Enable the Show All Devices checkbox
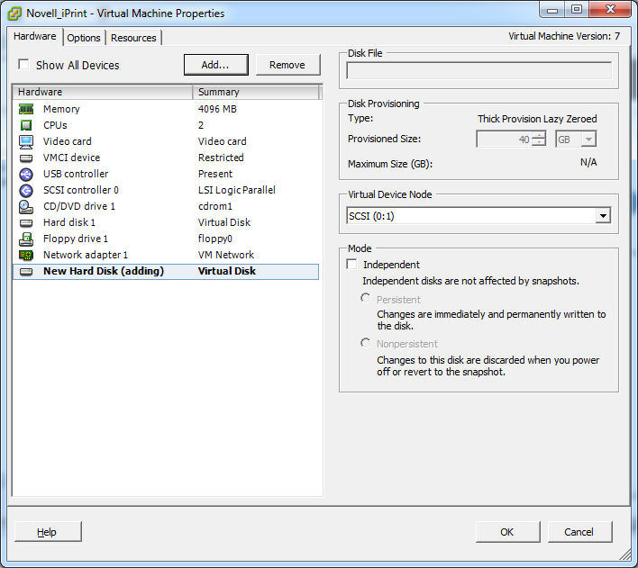Viewport: 638px width, 568px height. pyautogui.click(x=23, y=64)
